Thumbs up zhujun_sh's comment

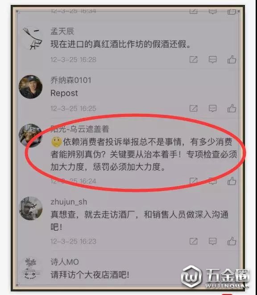point(232,241)
